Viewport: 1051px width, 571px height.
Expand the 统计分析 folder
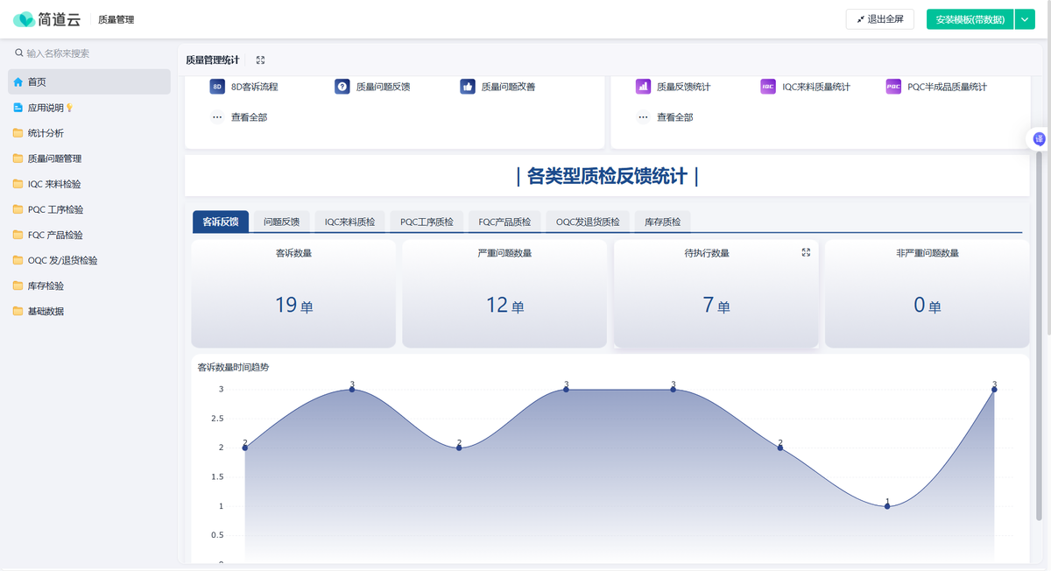pyautogui.click(x=89, y=133)
